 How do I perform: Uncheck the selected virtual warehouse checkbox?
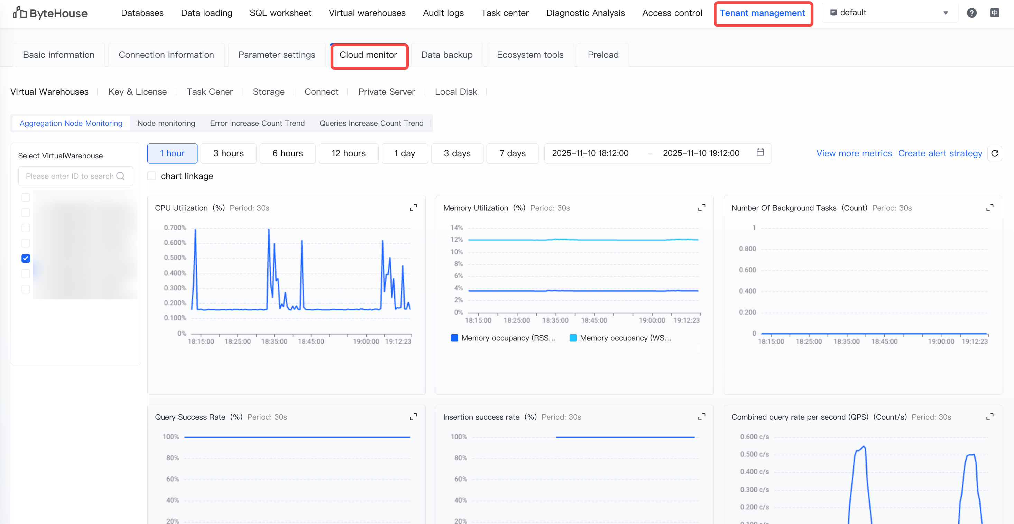(x=26, y=259)
